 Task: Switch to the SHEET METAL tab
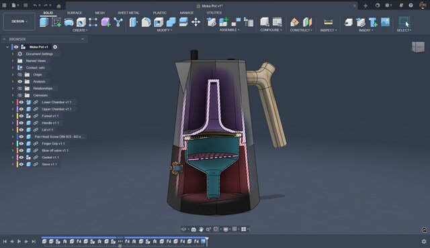pyautogui.click(x=128, y=13)
